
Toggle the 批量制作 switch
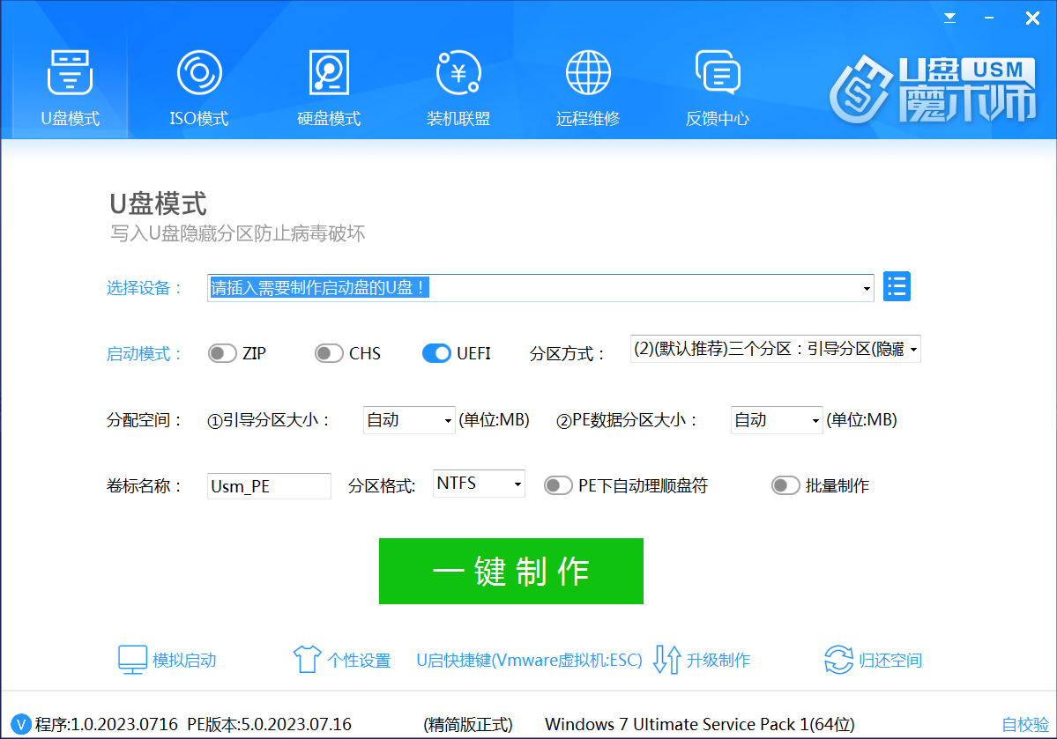point(785,485)
